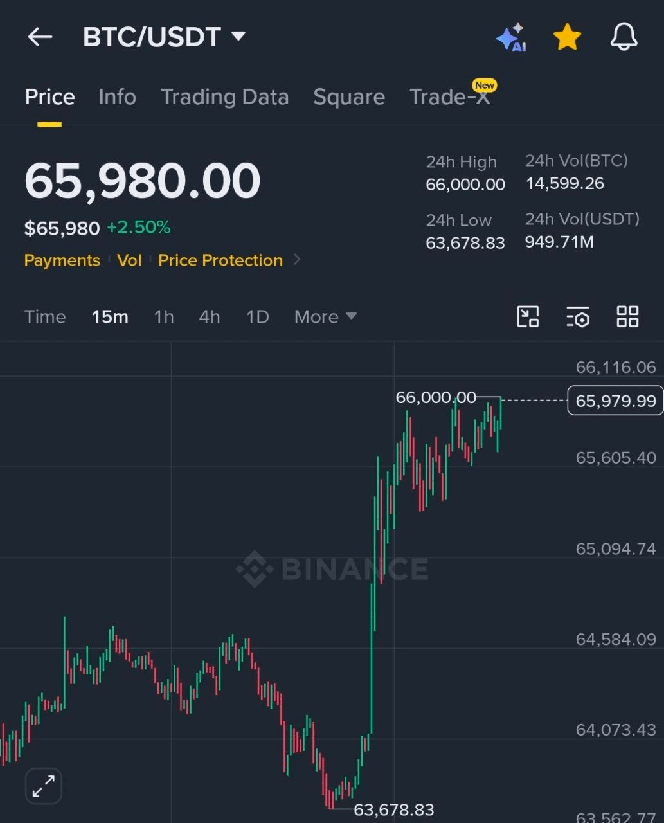Viewport: 664px width, 823px height.
Task: Click the 63,678.83 low marker on chart
Action: pos(394,809)
